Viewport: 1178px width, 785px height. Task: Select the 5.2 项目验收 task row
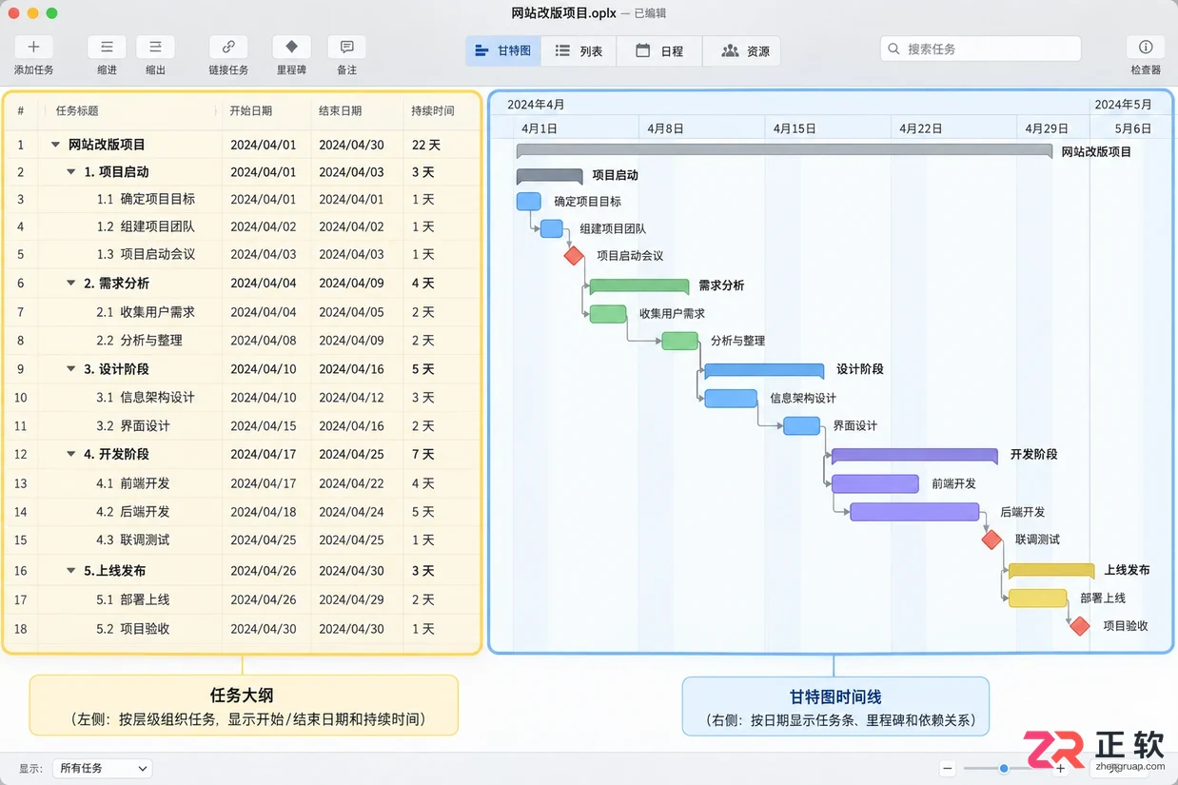point(243,629)
